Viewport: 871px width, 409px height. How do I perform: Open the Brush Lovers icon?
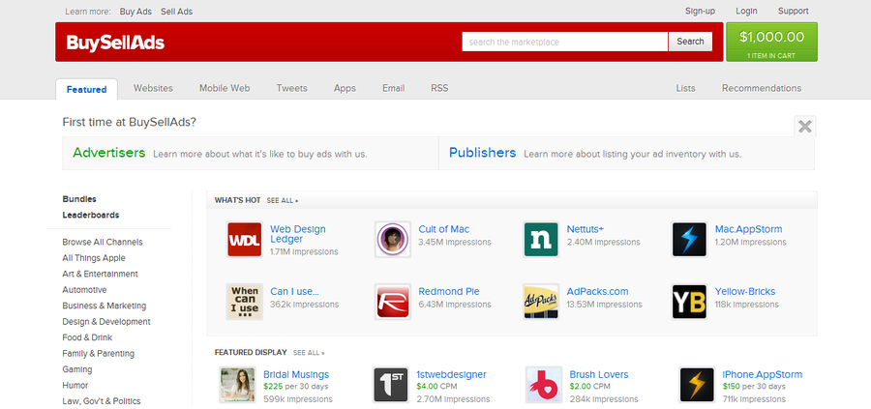544,385
